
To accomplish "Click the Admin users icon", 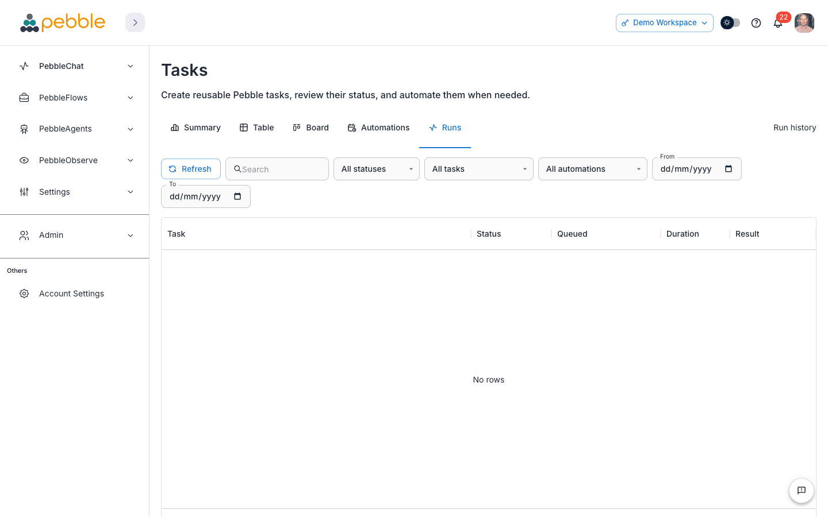I will [24, 236].
